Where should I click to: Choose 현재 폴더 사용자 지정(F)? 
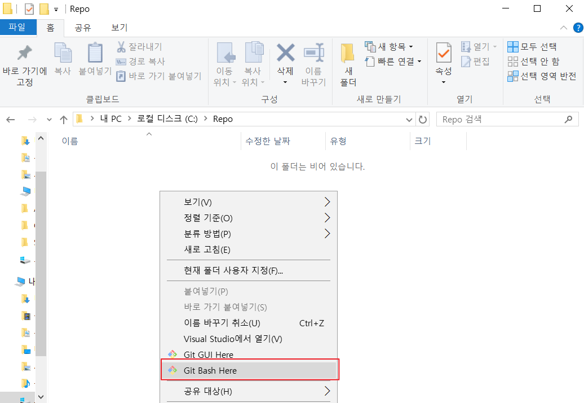point(249,270)
